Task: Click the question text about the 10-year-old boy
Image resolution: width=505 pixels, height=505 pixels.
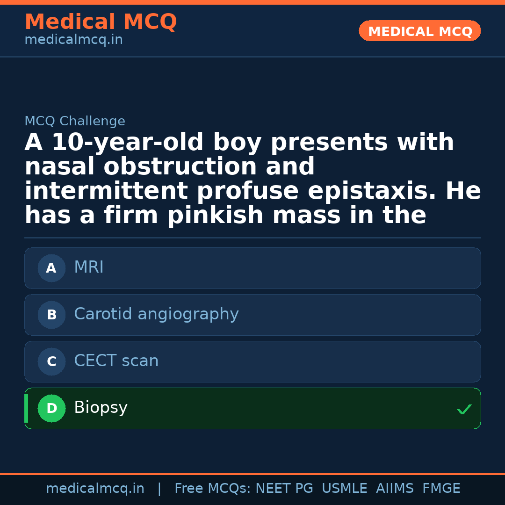Action: pos(252,179)
